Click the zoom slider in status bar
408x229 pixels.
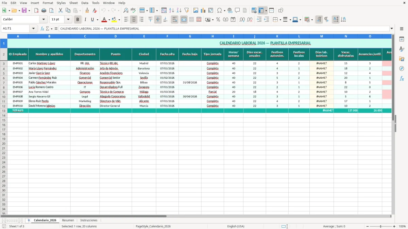coord(381,226)
